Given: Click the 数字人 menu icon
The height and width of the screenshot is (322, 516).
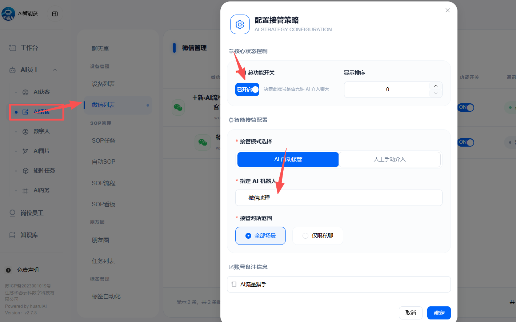Looking at the screenshot, I should (x=25, y=131).
